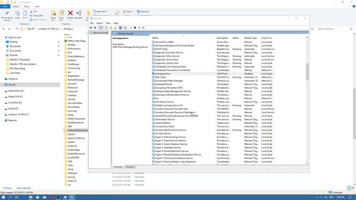
Task: Open Share tab in File Explorer ribbon
Action: click(x=27, y=7)
